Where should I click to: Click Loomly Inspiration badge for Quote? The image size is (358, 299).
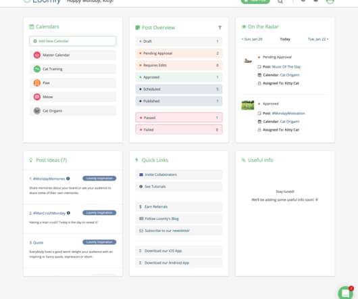click(x=99, y=242)
